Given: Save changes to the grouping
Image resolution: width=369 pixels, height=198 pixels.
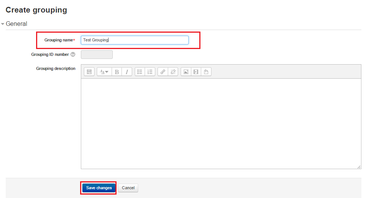Looking at the screenshot, I should point(99,188).
